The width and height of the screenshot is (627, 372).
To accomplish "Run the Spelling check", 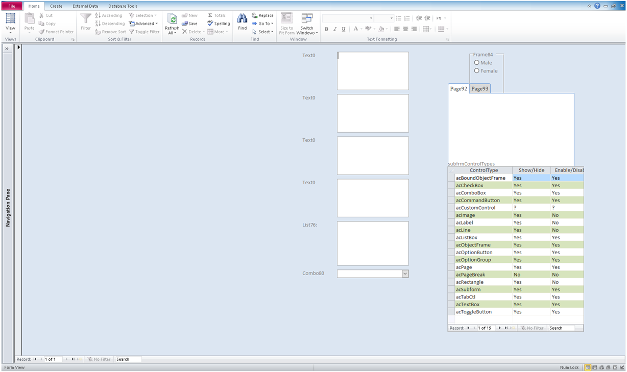I will point(219,23).
